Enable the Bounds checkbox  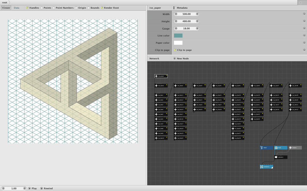(x=88, y=8)
